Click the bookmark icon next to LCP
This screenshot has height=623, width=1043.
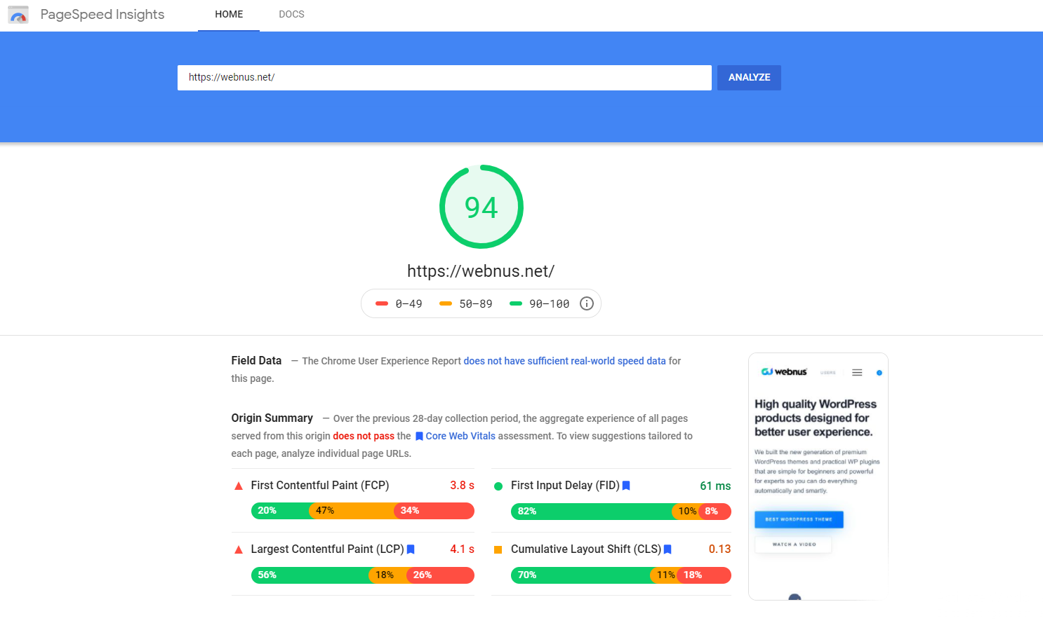pos(411,549)
